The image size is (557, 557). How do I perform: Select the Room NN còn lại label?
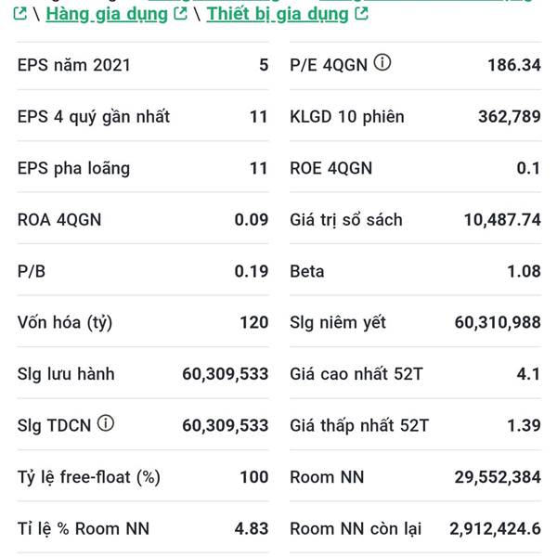pos(356,528)
